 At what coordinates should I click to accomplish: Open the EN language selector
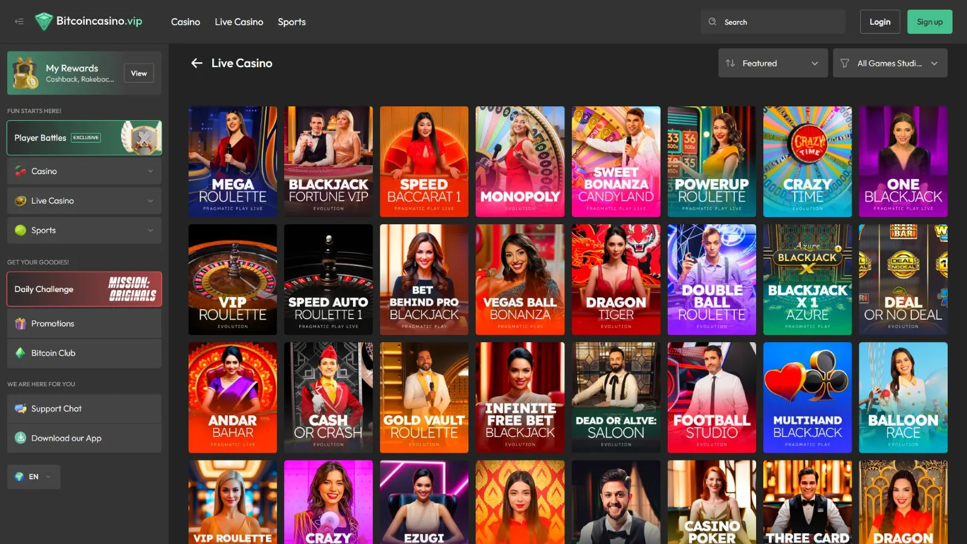coord(34,477)
